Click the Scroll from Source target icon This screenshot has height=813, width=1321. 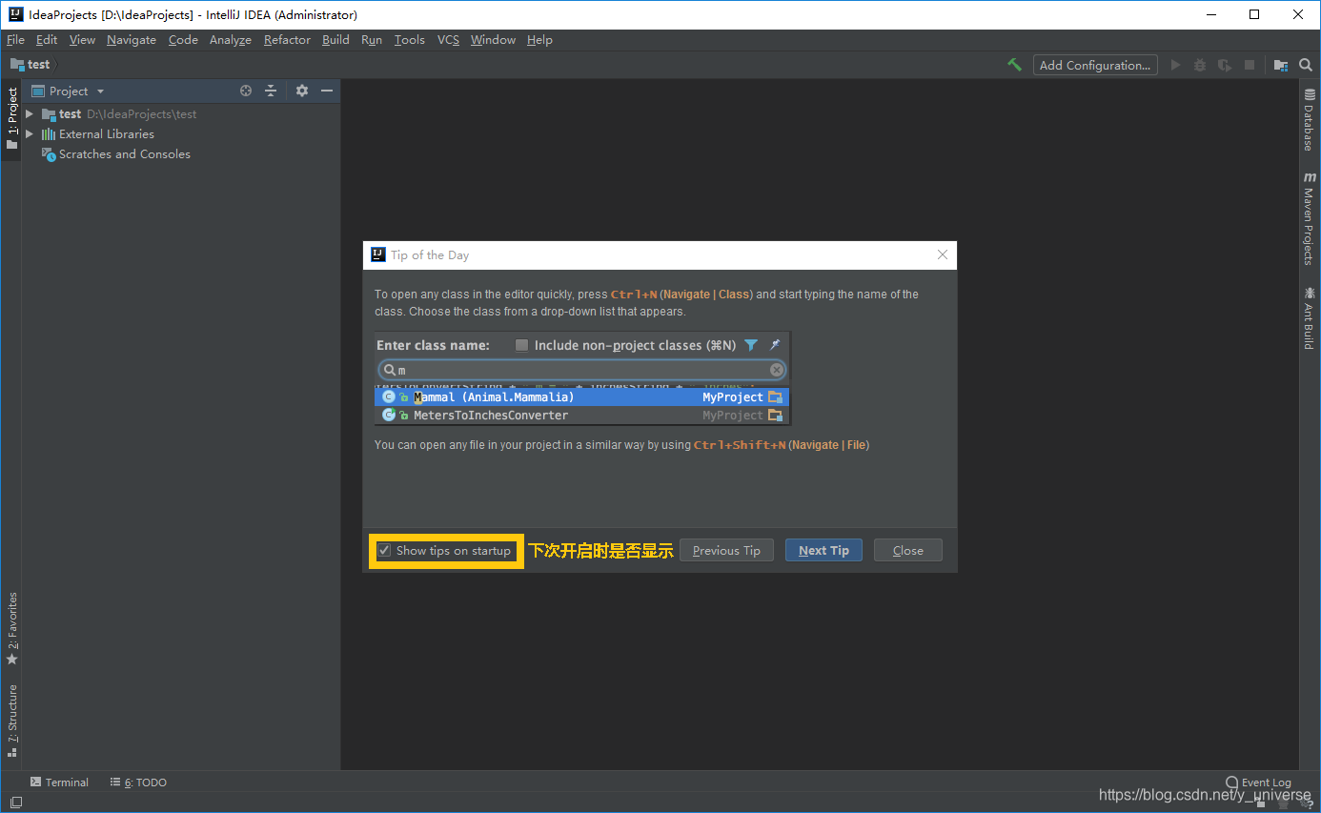click(x=246, y=91)
